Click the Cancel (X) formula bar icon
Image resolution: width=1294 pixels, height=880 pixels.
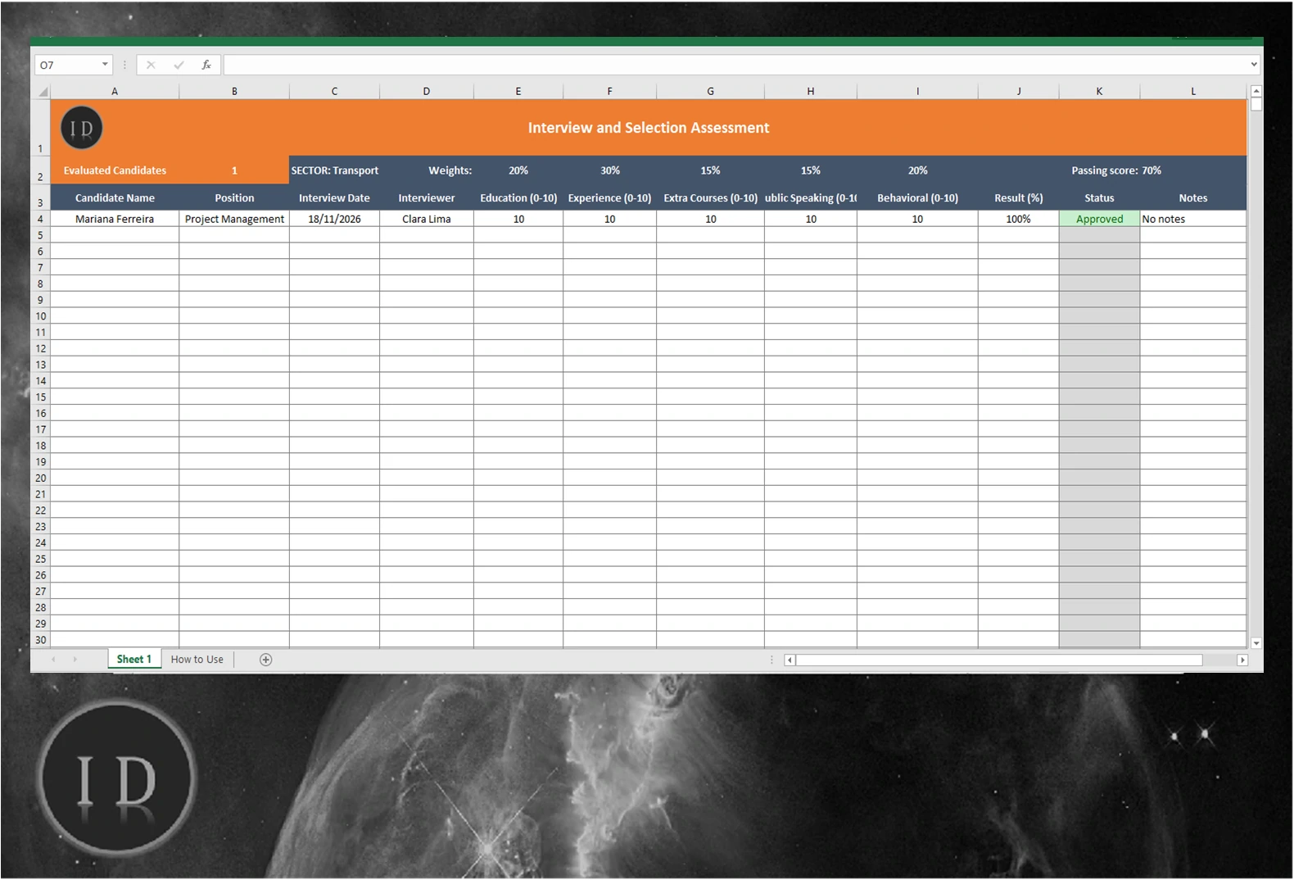[x=151, y=65]
